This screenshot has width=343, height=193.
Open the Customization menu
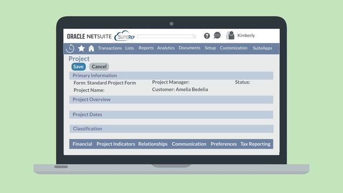pyautogui.click(x=234, y=48)
